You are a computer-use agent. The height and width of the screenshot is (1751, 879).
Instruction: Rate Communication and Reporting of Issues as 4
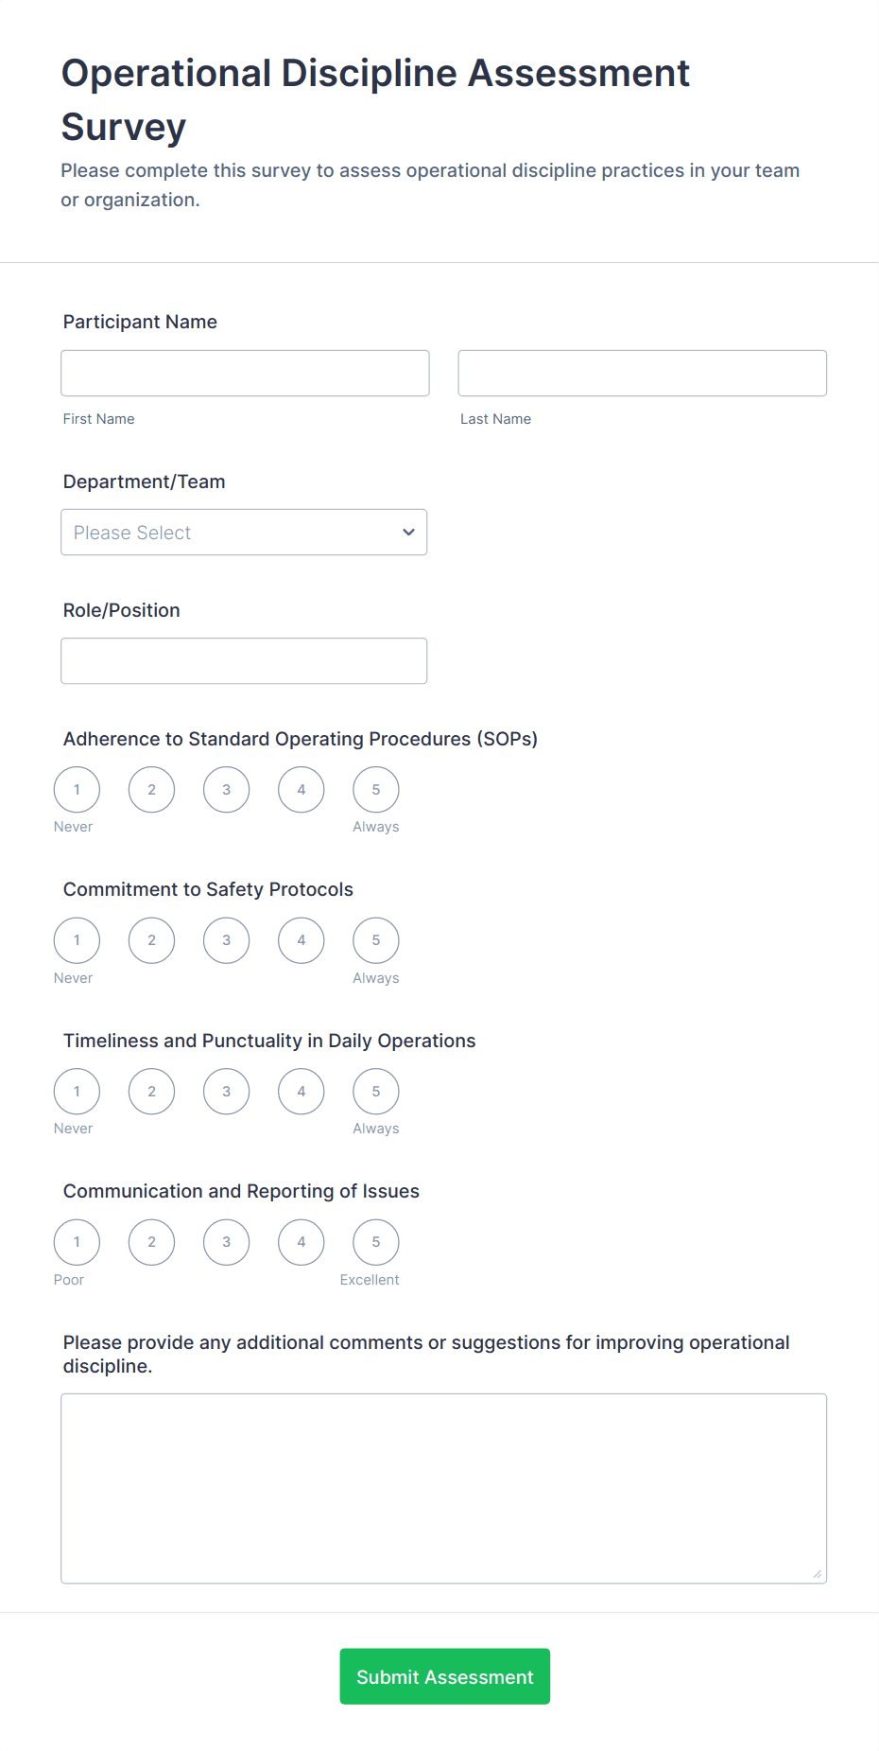(301, 1241)
